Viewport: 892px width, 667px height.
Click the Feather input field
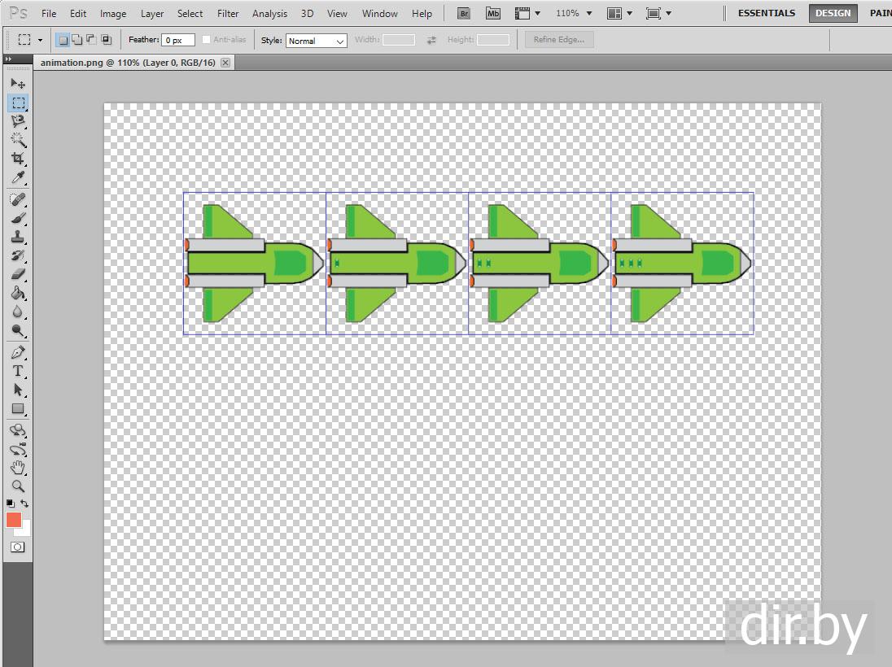point(177,40)
